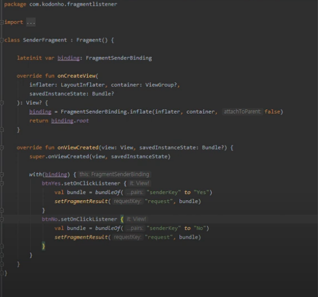The image size is (318, 297).
Task: Click setFragmentResult in the btnYes block
Action: coord(81,201)
